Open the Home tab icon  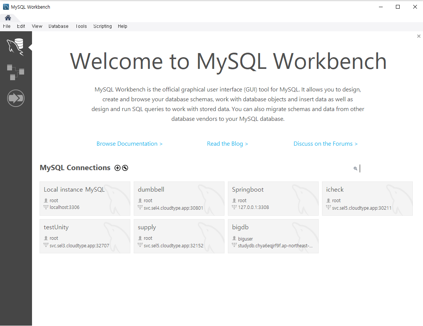point(8,18)
